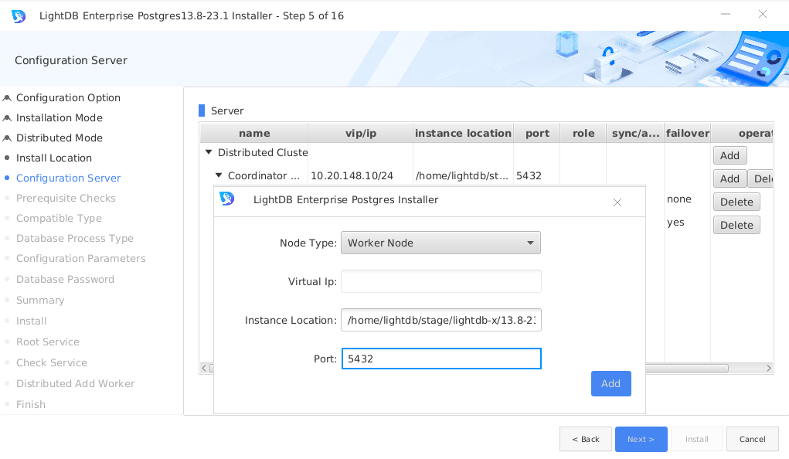This screenshot has height=459, width=789.
Task: Select the Configuration Option step
Action: pyautogui.click(x=68, y=97)
